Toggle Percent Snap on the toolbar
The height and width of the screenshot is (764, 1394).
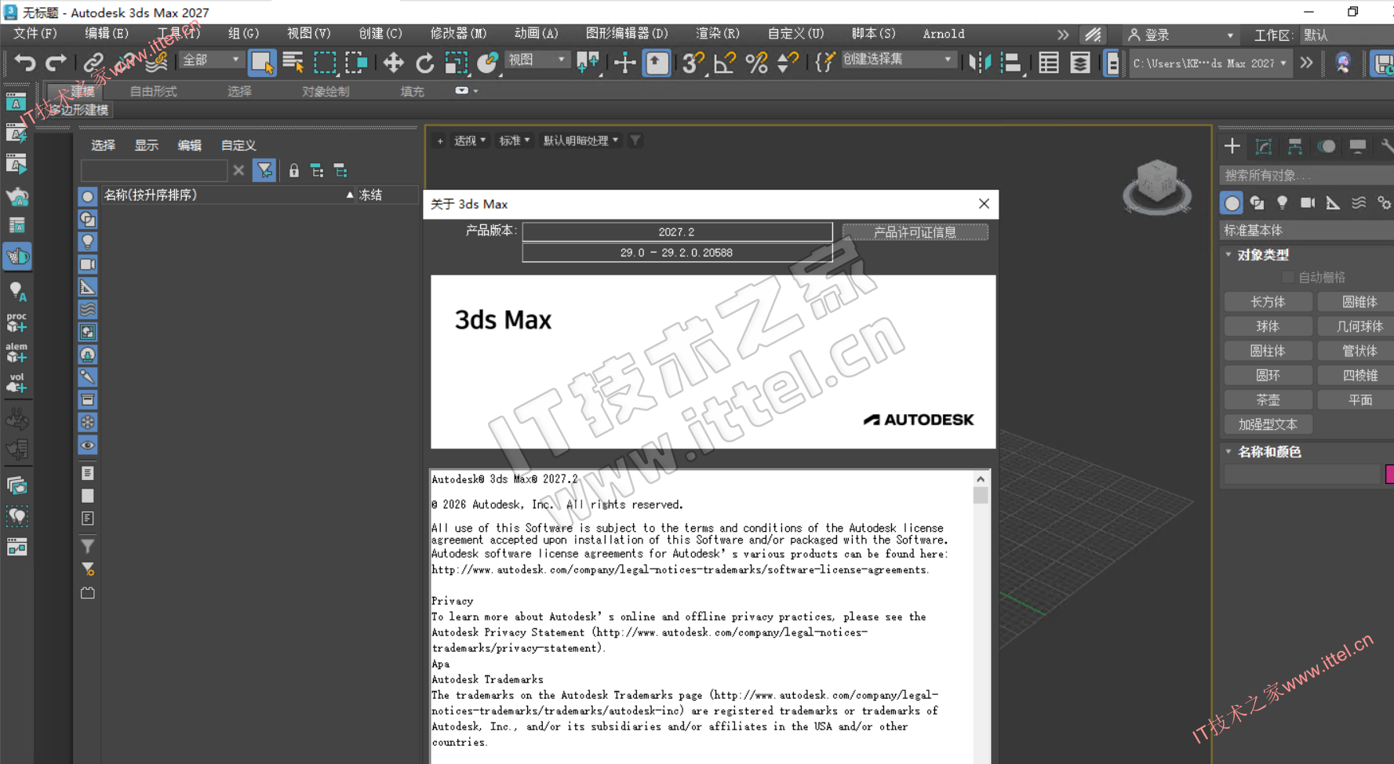756,62
